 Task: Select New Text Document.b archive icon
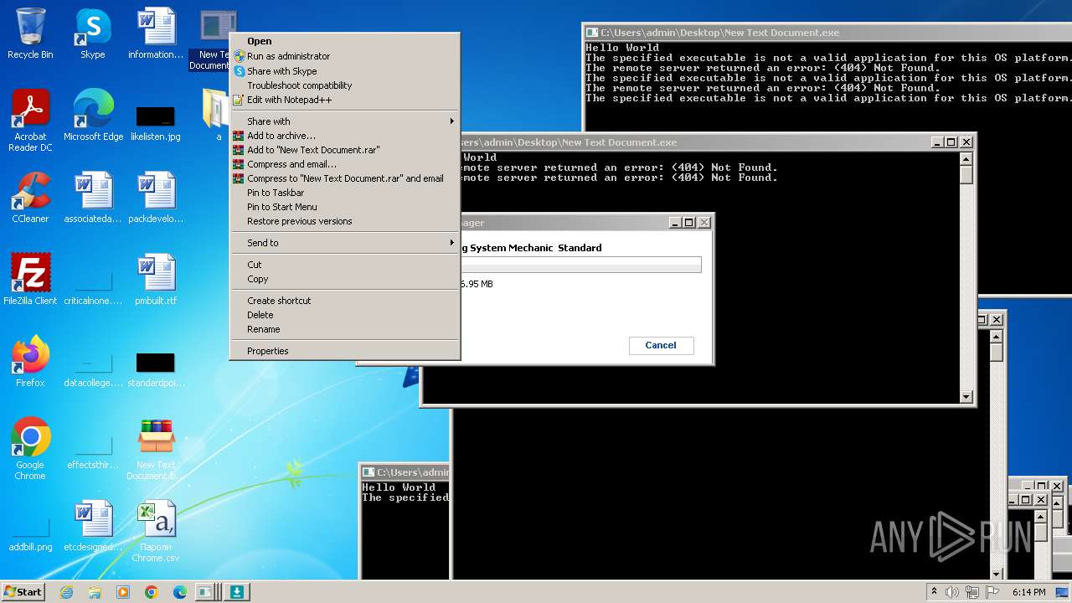click(x=156, y=451)
